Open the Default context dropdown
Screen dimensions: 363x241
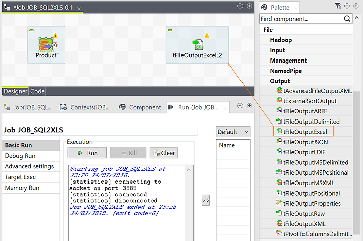(x=233, y=132)
